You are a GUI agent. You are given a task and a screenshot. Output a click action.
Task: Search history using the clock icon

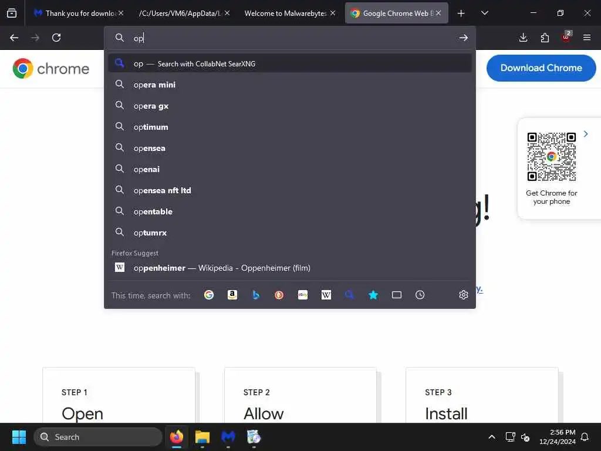tap(420, 295)
